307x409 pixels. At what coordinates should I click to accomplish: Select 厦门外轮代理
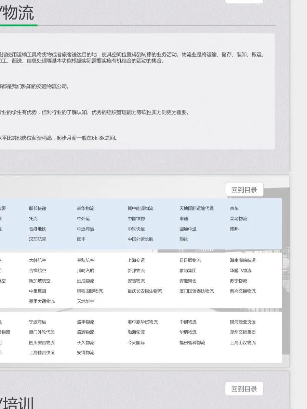[x=42, y=332]
